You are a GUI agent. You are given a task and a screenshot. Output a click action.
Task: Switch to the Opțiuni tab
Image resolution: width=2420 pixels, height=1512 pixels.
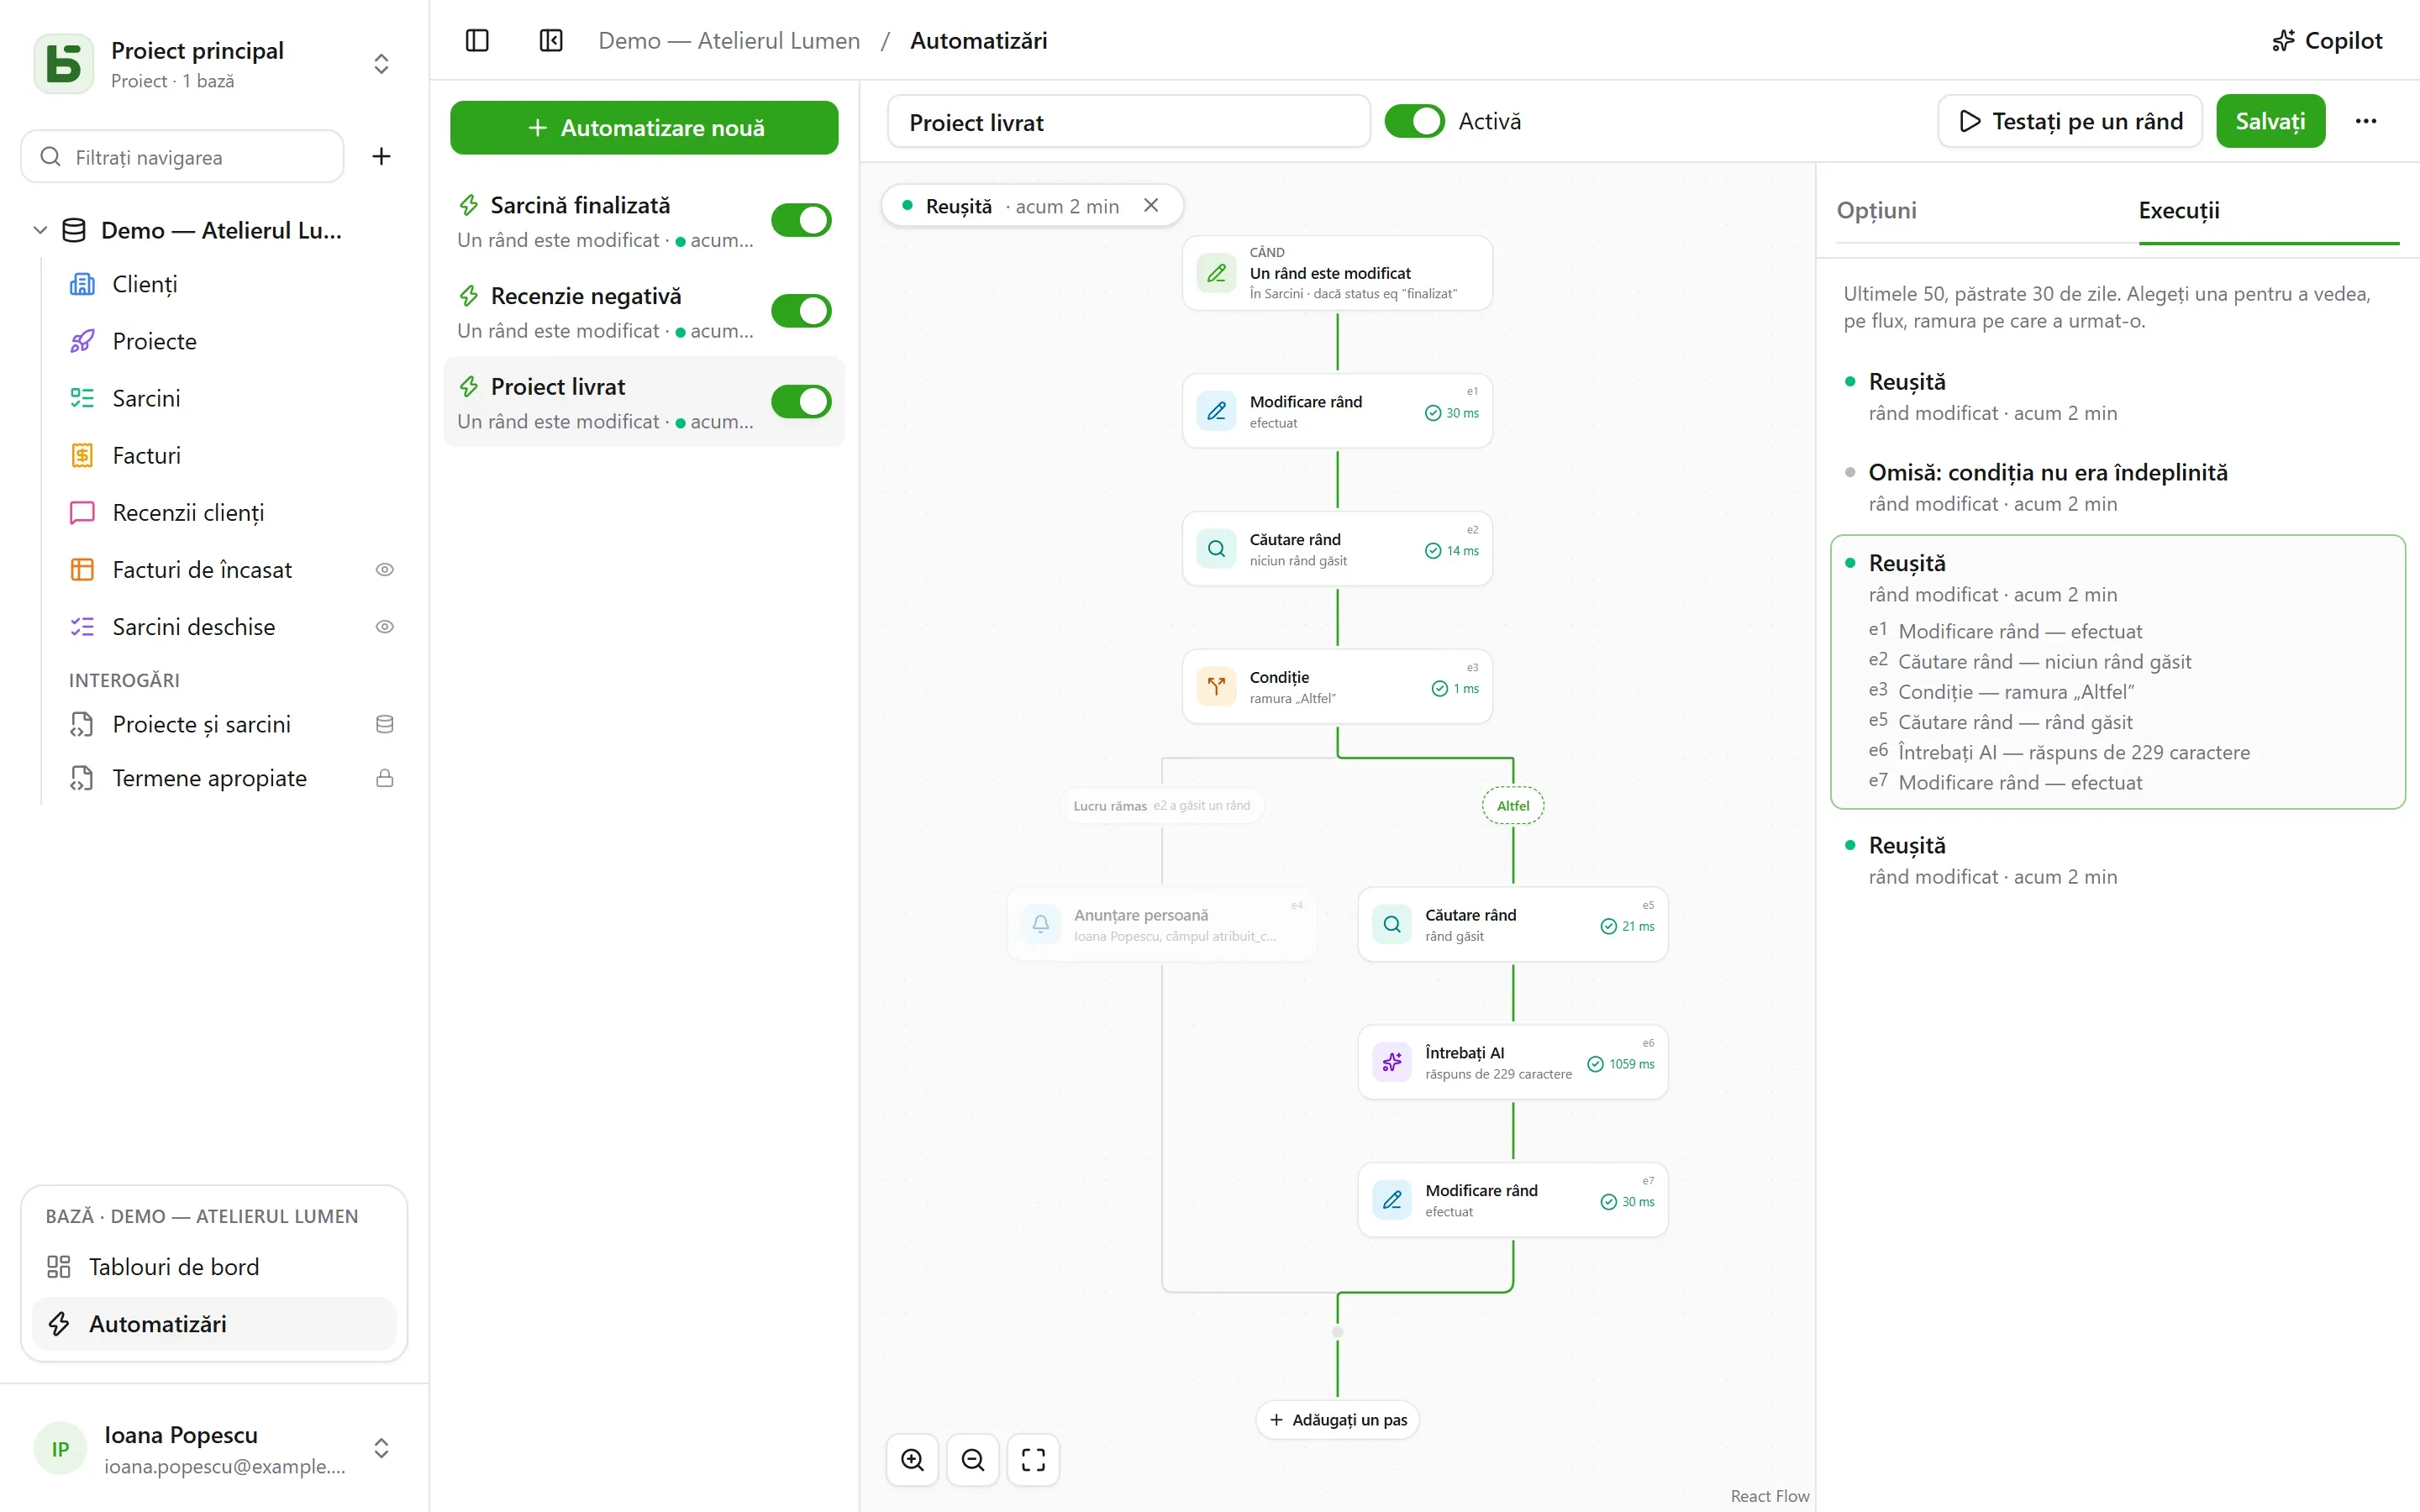[1876, 210]
